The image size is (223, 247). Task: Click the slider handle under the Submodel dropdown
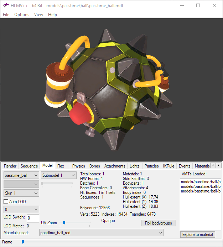(x=42, y=184)
